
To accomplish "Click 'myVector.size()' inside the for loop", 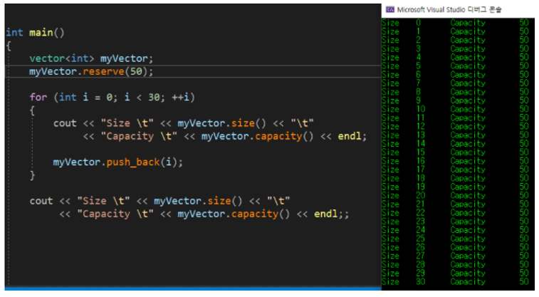I will tap(221, 123).
